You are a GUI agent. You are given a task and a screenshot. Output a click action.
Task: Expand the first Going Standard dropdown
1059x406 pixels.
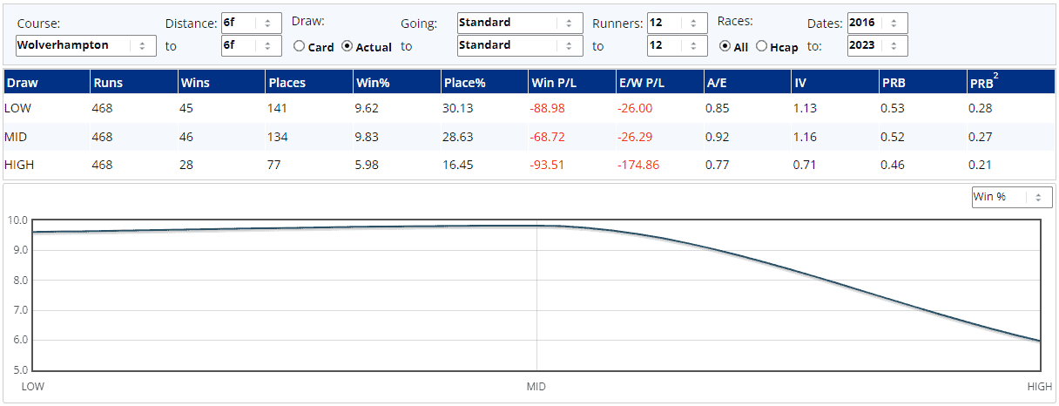pyautogui.click(x=519, y=23)
